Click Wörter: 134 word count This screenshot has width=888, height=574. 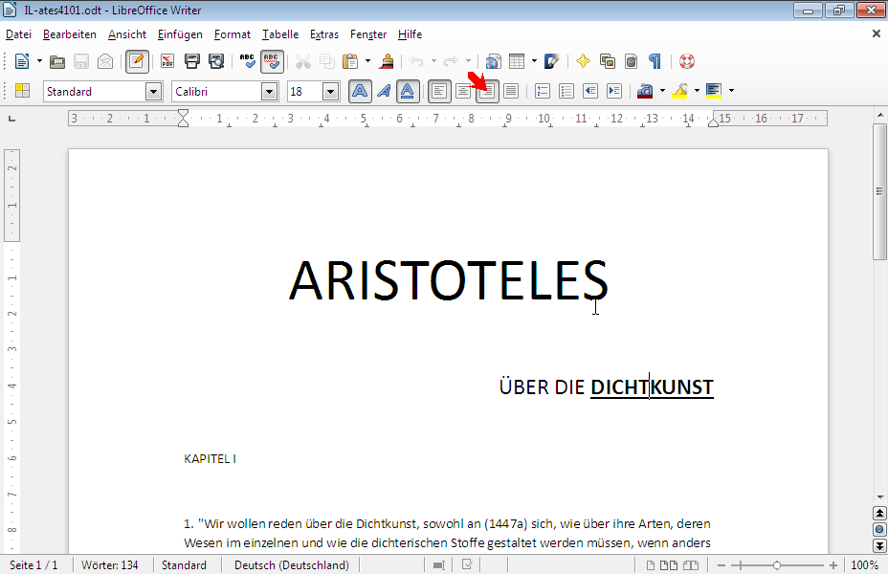tap(110, 565)
